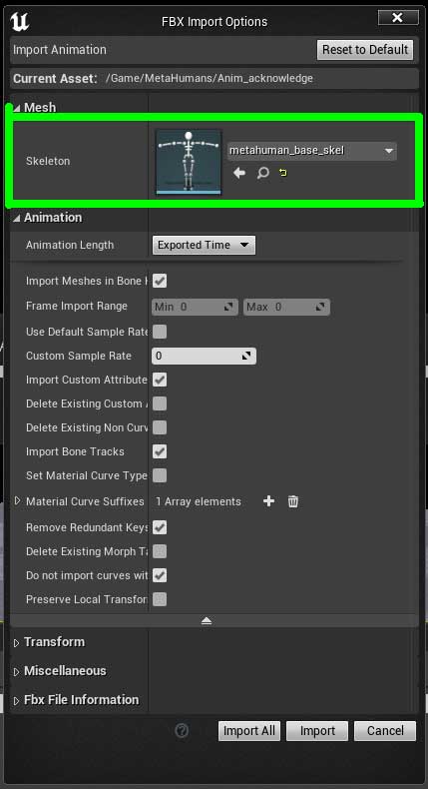Click the Unreal Engine logo
The height and width of the screenshot is (789, 428).
pyautogui.click(x=20, y=22)
